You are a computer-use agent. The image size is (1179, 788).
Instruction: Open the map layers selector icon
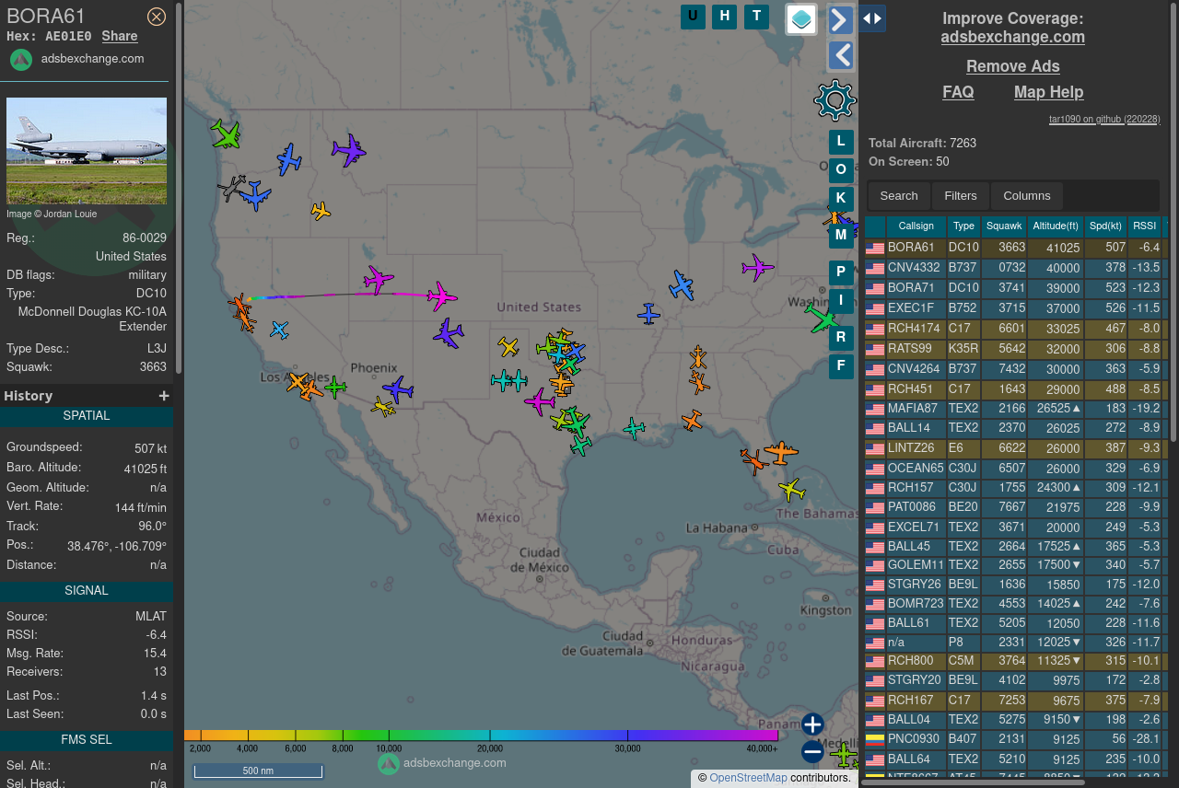click(801, 19)
